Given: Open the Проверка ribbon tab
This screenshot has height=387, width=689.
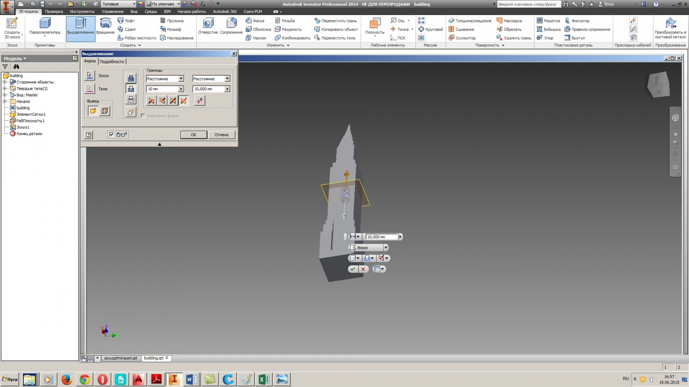Looking at the screenshot, I should click(54, 12).
